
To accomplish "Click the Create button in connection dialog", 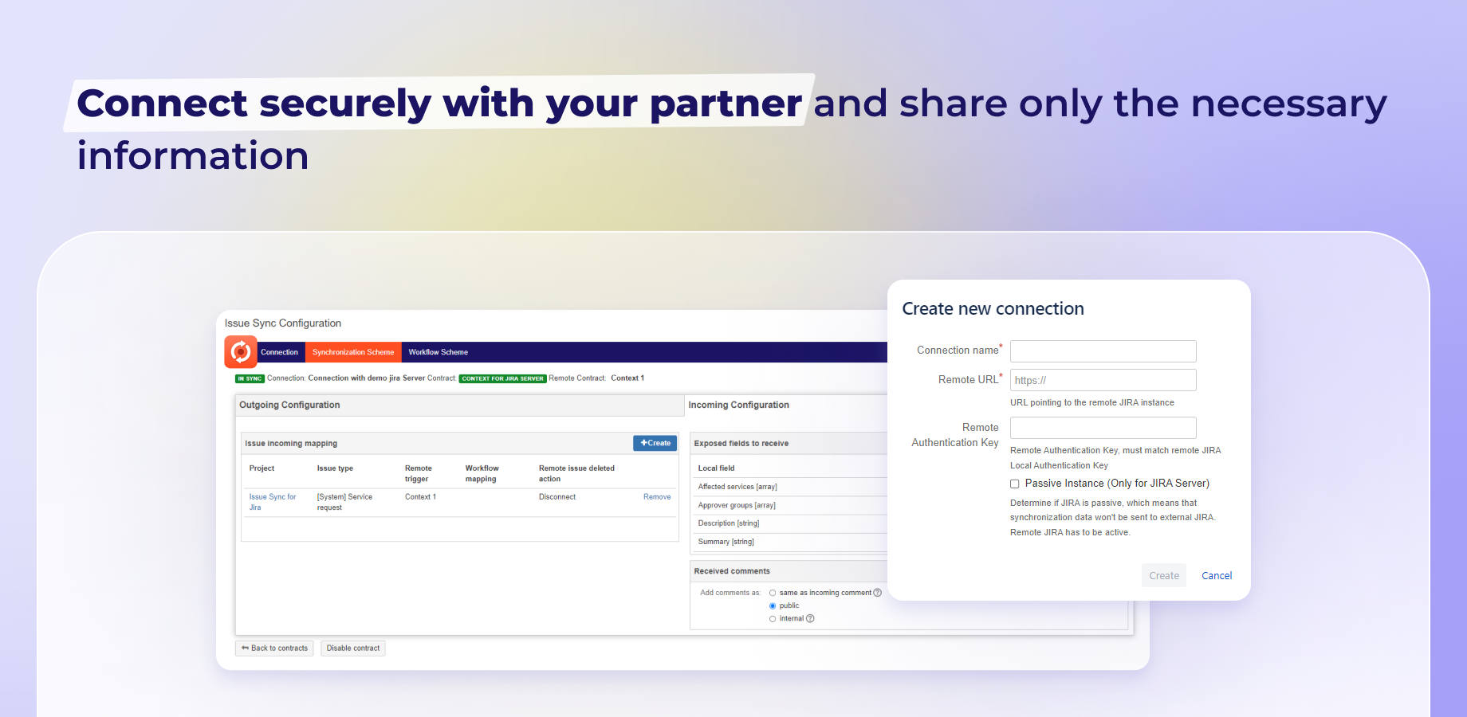I will 1164,575.
